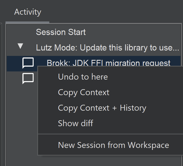Collapse the Lutz Mode group triangle

click(20, 46)
